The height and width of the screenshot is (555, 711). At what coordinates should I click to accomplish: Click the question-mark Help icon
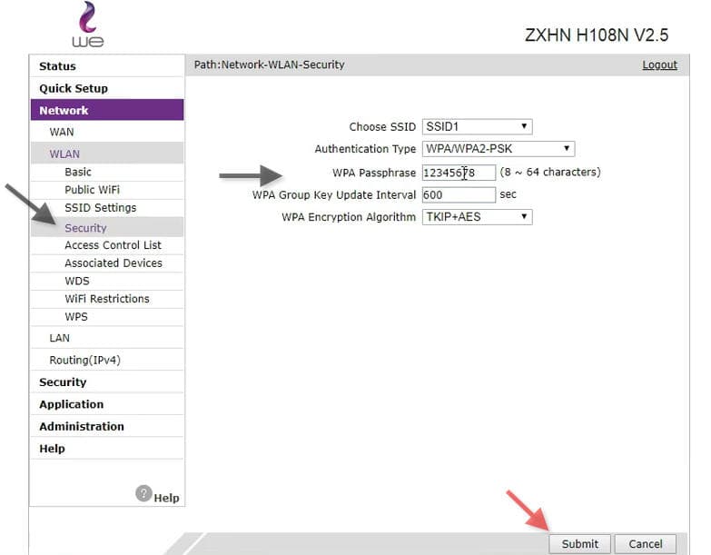[x=143, y=493]
